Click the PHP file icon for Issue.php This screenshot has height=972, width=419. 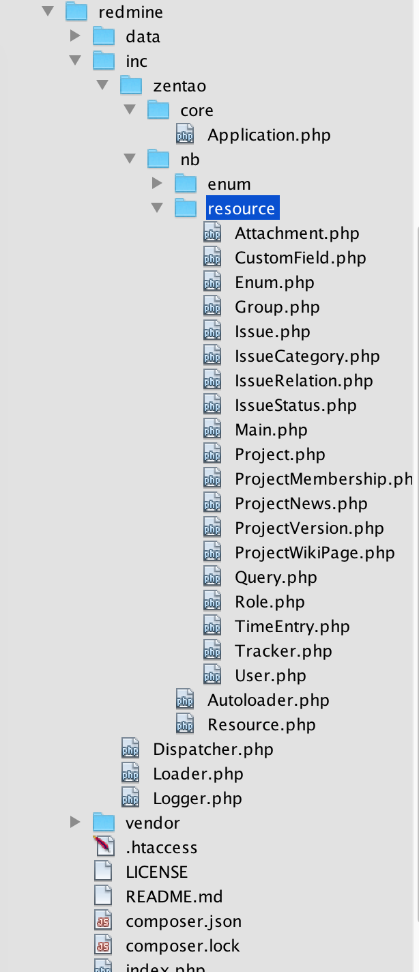[212, 331]
